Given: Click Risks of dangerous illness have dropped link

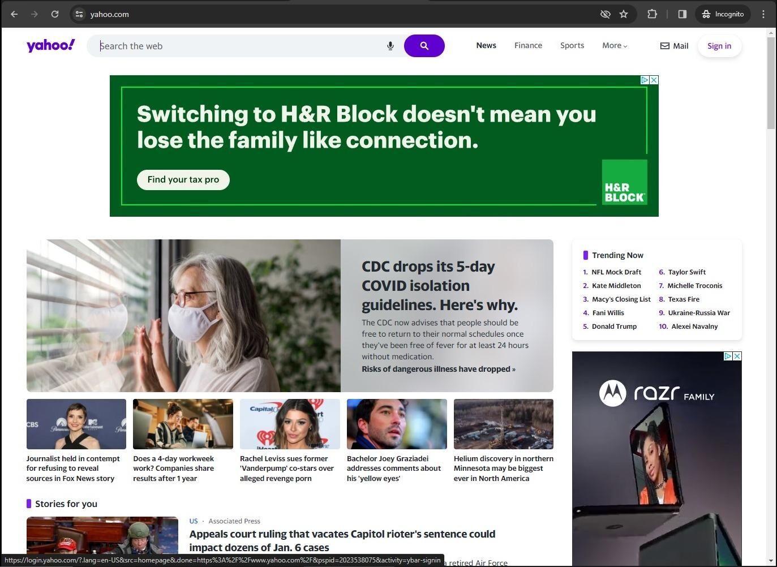Looking at the screenshot, I should pyautogui.click(x=439, y=369).
